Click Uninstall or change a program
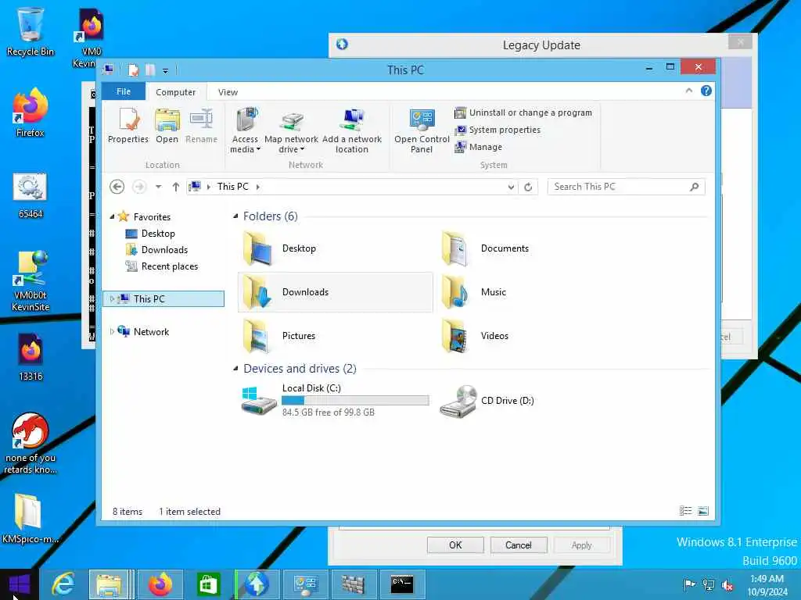The height and width of the screenshot is (600, 801). [x=523, y=112]
